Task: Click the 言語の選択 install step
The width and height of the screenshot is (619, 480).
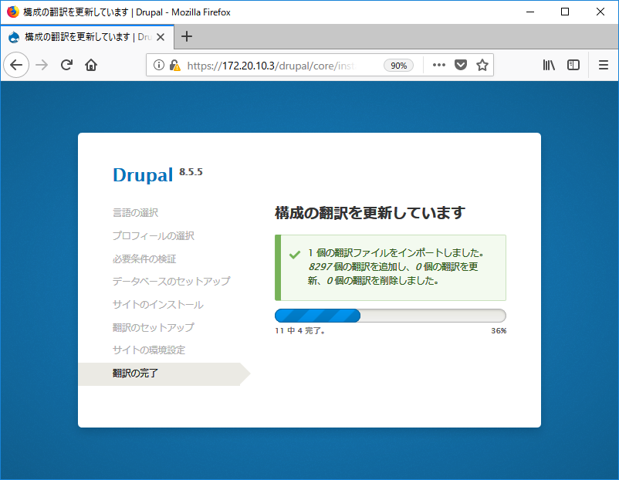Action: [x=135, y=213]
